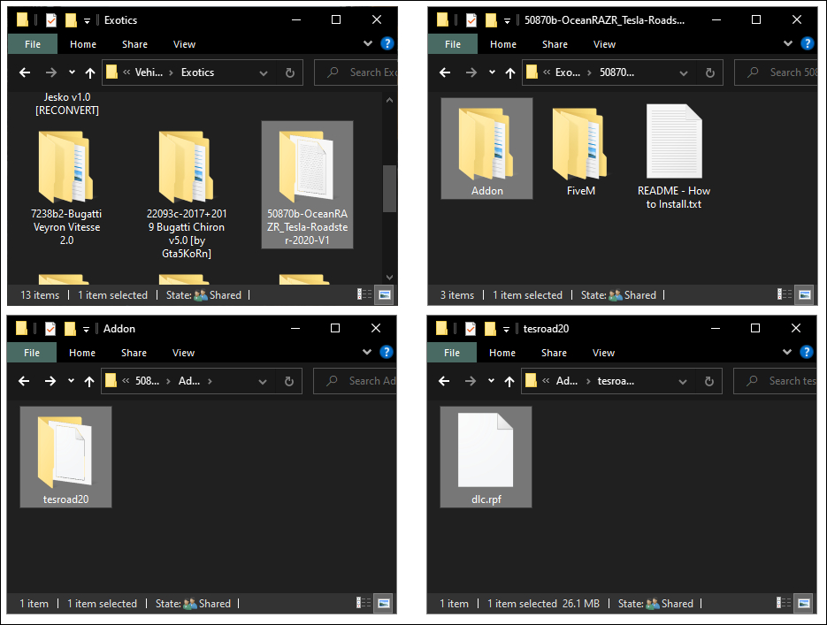Image resolution: width=827 pixels, height=625 pixels.
Task: Expand the ribbon in Addon window
Action: (x=367, y=352)
